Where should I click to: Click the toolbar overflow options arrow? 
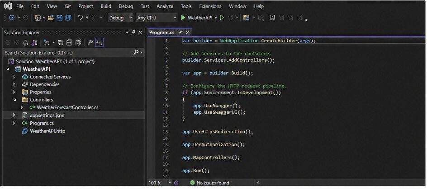(307, 19)
